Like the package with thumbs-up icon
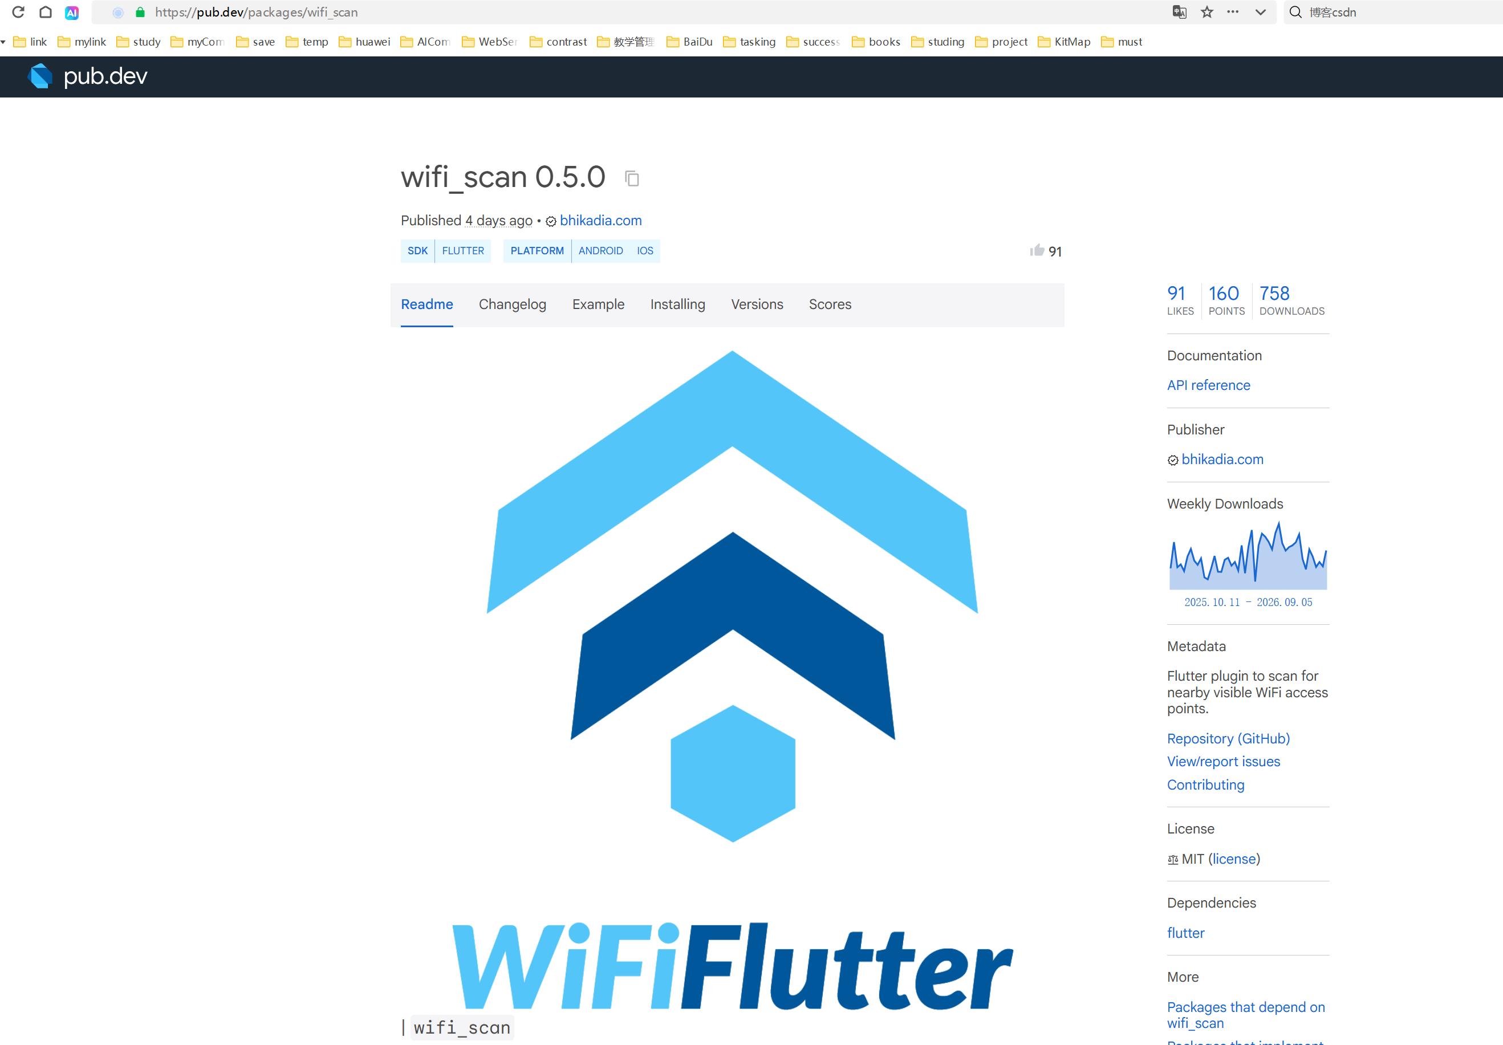This screenshot has width=1503, height=1045. [x=1037, y=251]
